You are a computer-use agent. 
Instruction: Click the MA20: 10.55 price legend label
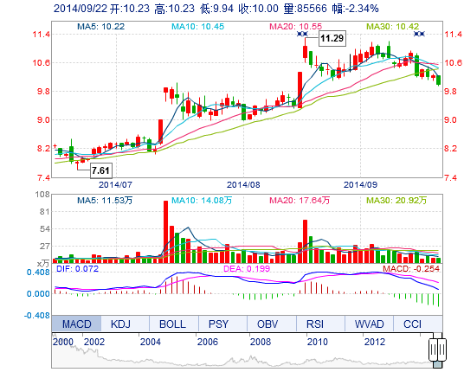coord(295,26)
